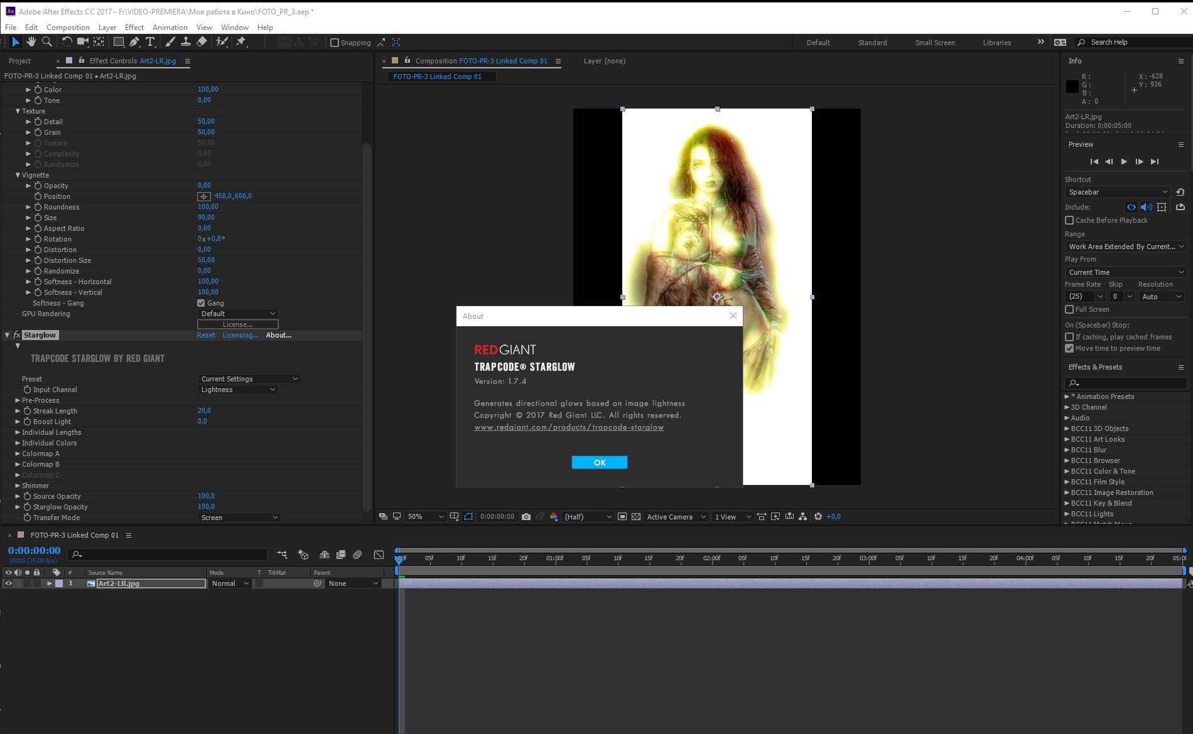Open the Composition menu
This screenshot has height=734, width=1193.
68,28
